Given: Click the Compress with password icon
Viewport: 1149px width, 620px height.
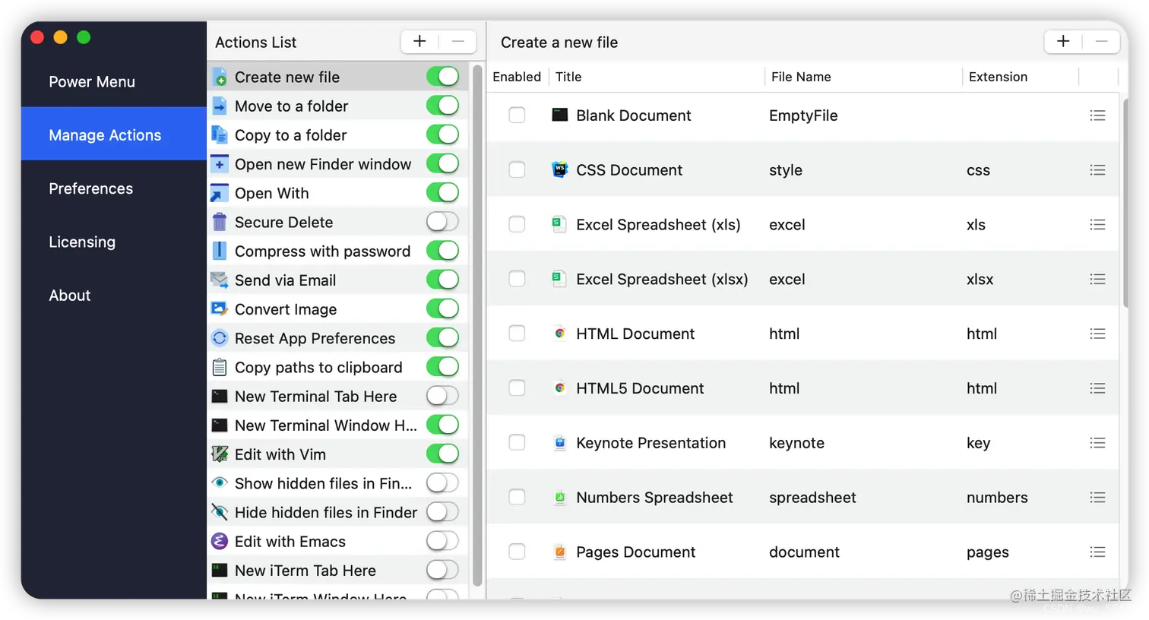Looking at the screenshot, I should click(220, 251).
